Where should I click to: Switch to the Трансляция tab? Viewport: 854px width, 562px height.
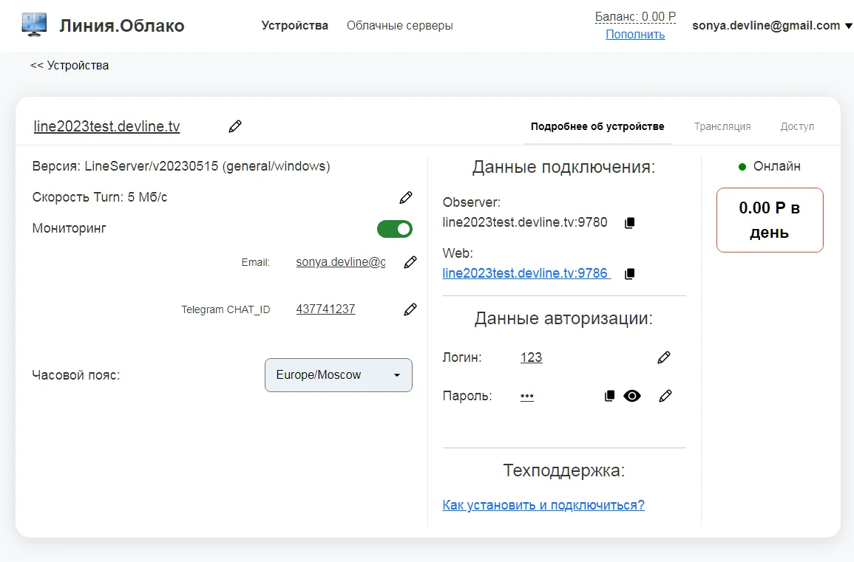tap(722, 126)
